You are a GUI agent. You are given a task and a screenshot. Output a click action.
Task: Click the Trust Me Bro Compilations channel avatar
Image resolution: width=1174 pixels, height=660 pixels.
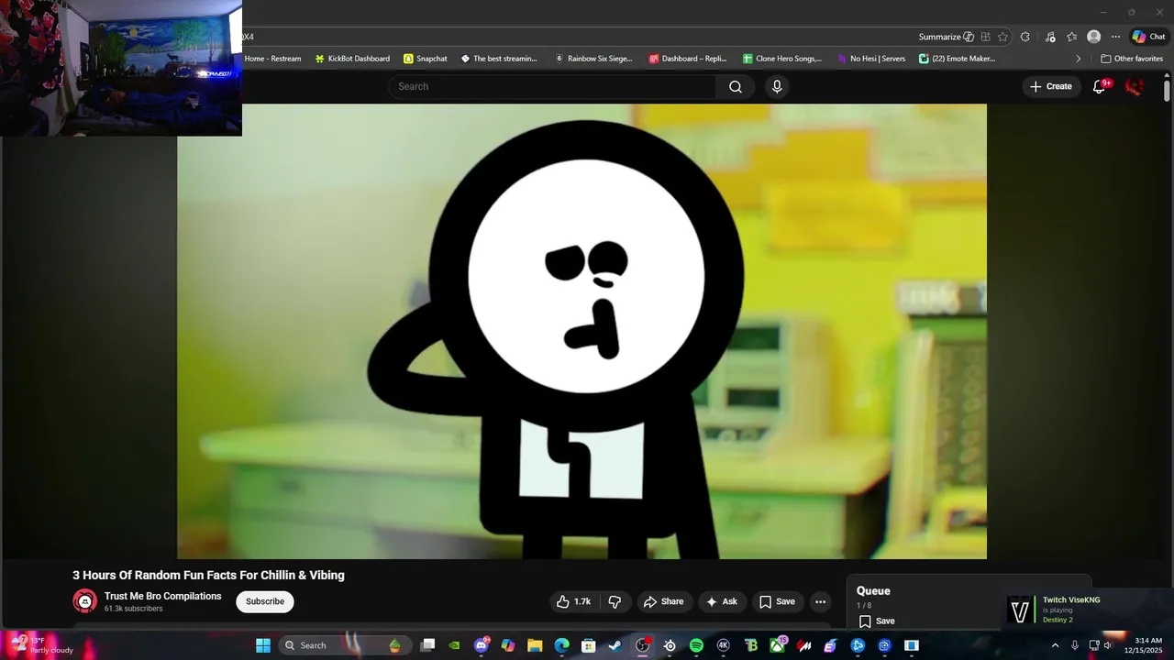coord(84,601)
